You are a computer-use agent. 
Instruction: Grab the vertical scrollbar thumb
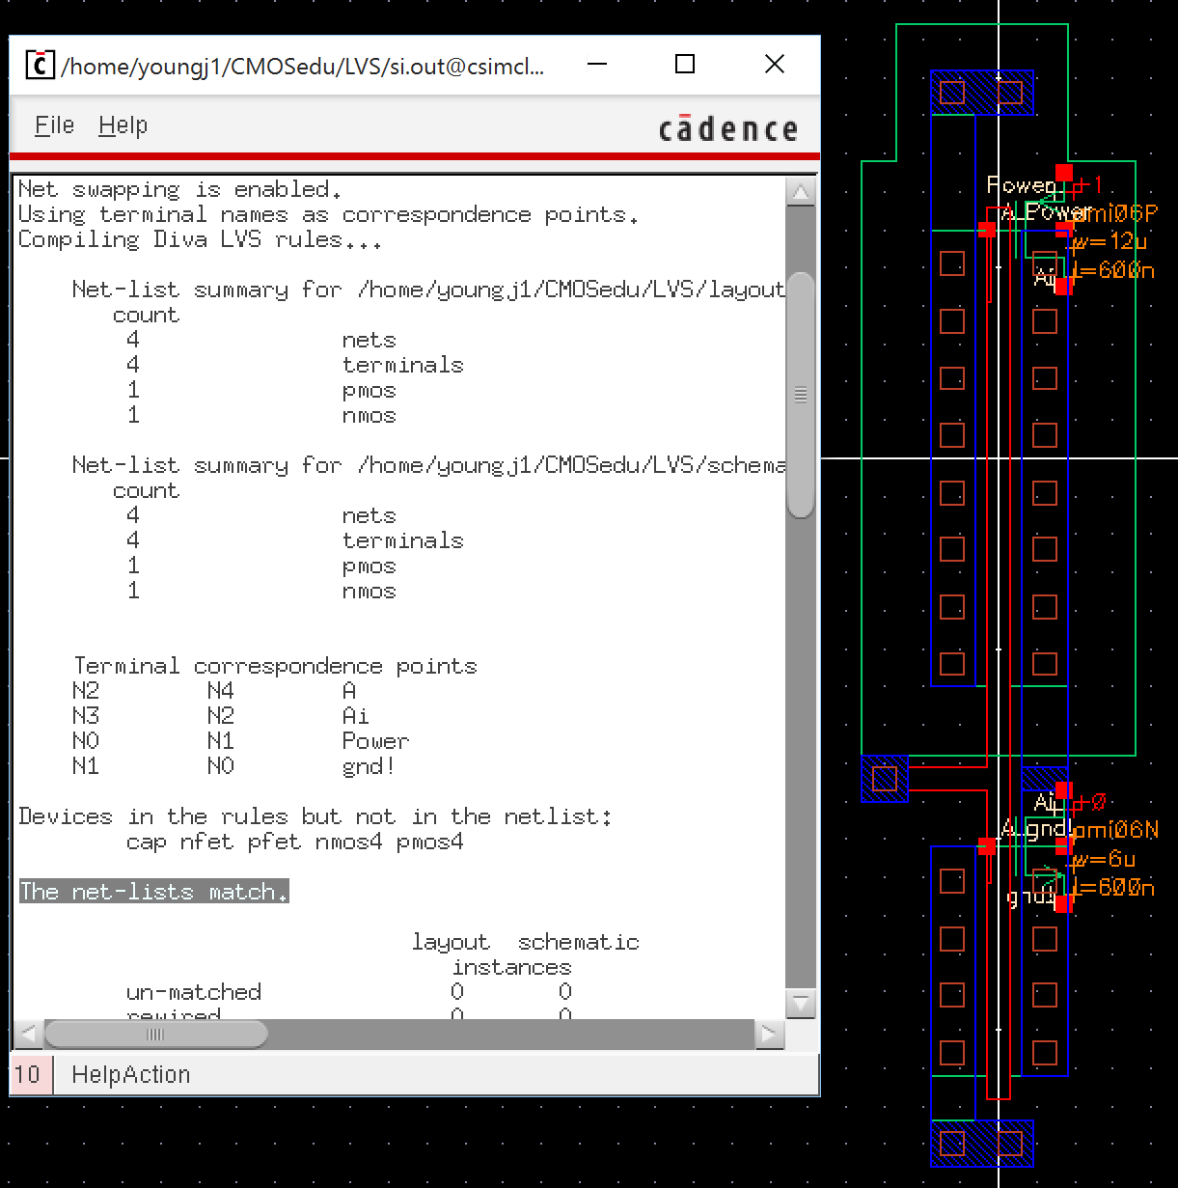[801, 396]
